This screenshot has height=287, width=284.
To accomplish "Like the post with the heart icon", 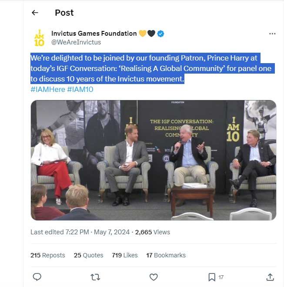I will click(x=153, y=277).
